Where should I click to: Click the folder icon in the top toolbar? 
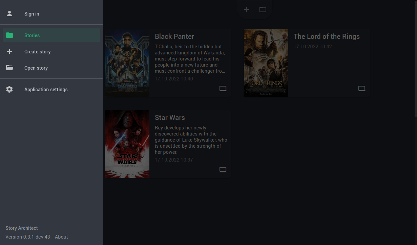pos(263,9)
